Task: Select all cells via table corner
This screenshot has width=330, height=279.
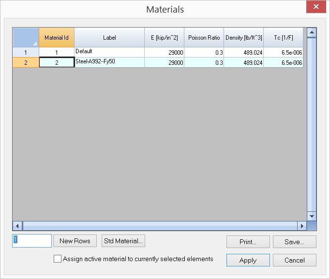Action: tap(26, 37)
